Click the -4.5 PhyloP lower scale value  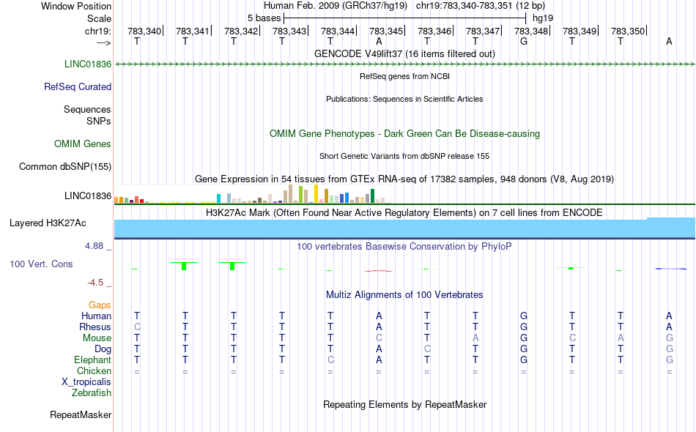[x=95, y=283]
